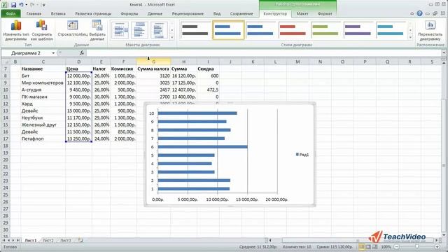Open Select Data (Выбрать данные) dialog
Screen dimensions: 448x252
click(97, 31)
